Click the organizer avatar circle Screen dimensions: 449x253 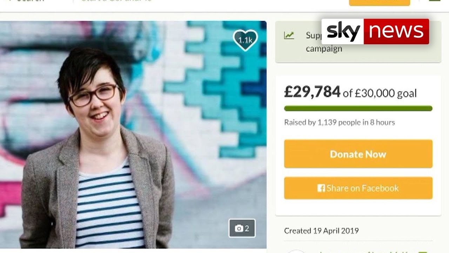point(296,251)
